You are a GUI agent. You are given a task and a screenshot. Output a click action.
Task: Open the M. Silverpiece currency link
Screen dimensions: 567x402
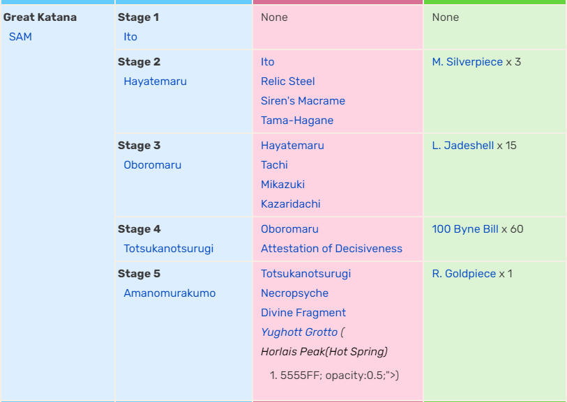pos(467,62)
